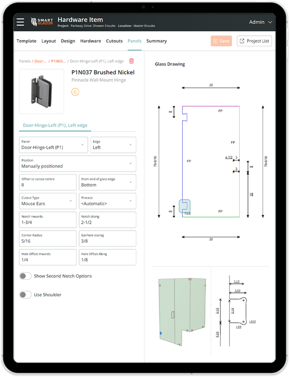
Task: Edit the Notch Along field
Action: pyautogui.click(x=107, y=220)
